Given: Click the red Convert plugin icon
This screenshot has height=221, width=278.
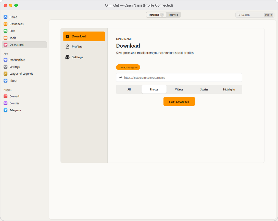Looking at the screenshot, I should pyautogui.click(x=5, y=96).
